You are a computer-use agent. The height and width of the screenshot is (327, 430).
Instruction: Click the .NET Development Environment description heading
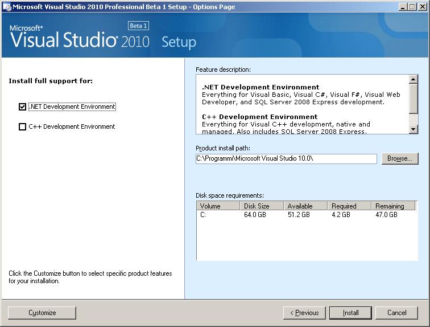(261, 87)
